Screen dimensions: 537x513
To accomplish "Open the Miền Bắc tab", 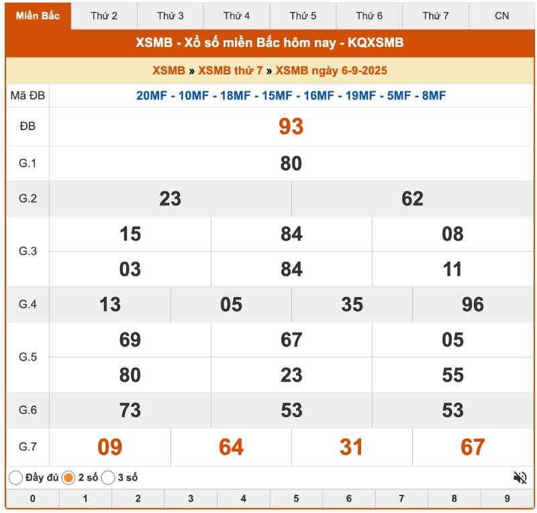I will (x=38, y=15).
